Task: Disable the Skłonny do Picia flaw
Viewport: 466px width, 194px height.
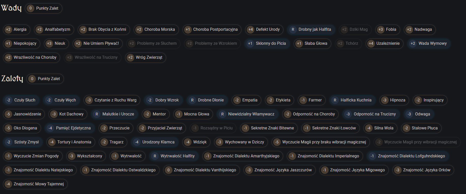Action: [x=267, y=43]
